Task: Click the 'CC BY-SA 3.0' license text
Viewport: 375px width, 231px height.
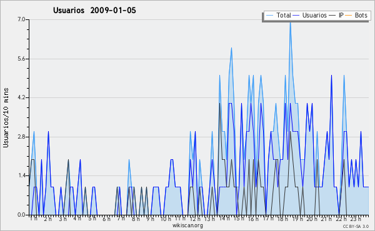Action: [356, 226]
